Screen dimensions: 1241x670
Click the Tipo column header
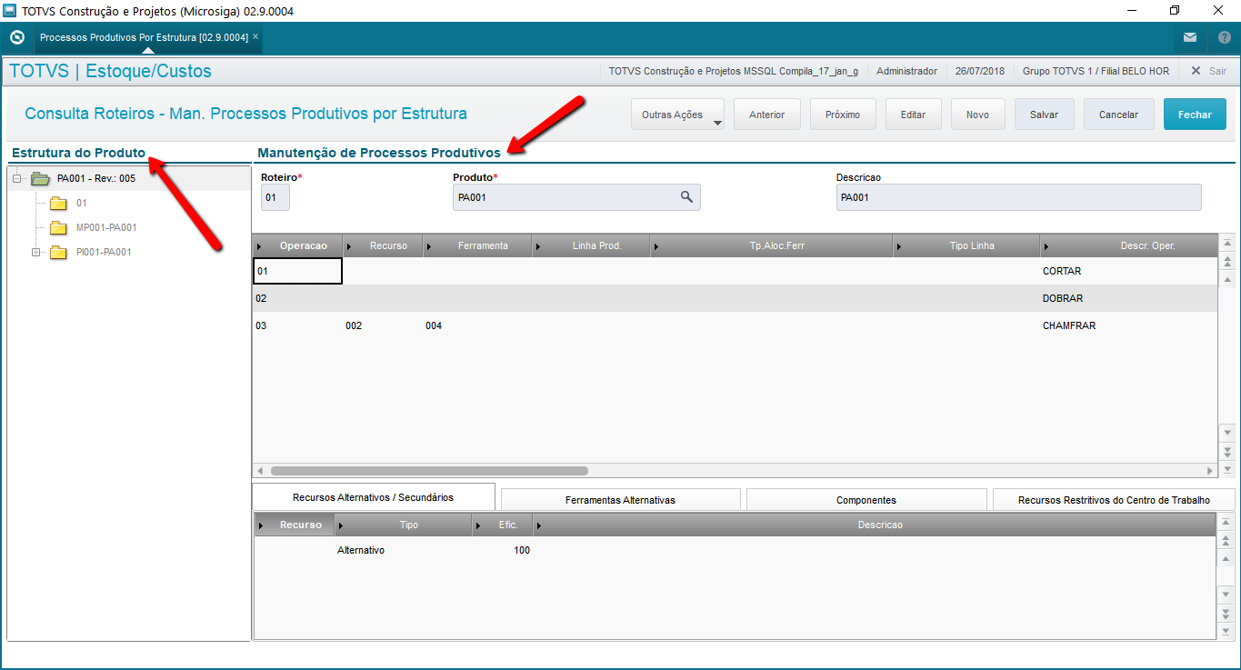pyautogui.click(x=404, y=525)
